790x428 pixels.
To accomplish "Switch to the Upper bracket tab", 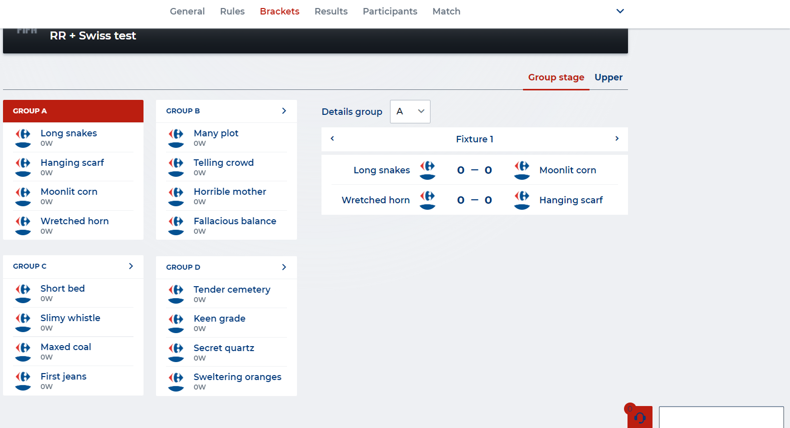I will [x=608, y=77].
